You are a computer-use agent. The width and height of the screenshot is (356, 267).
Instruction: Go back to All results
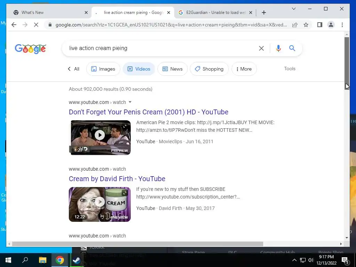coord(74,69)
